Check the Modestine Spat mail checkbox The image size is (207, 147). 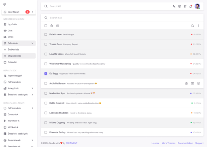point(46,93)
